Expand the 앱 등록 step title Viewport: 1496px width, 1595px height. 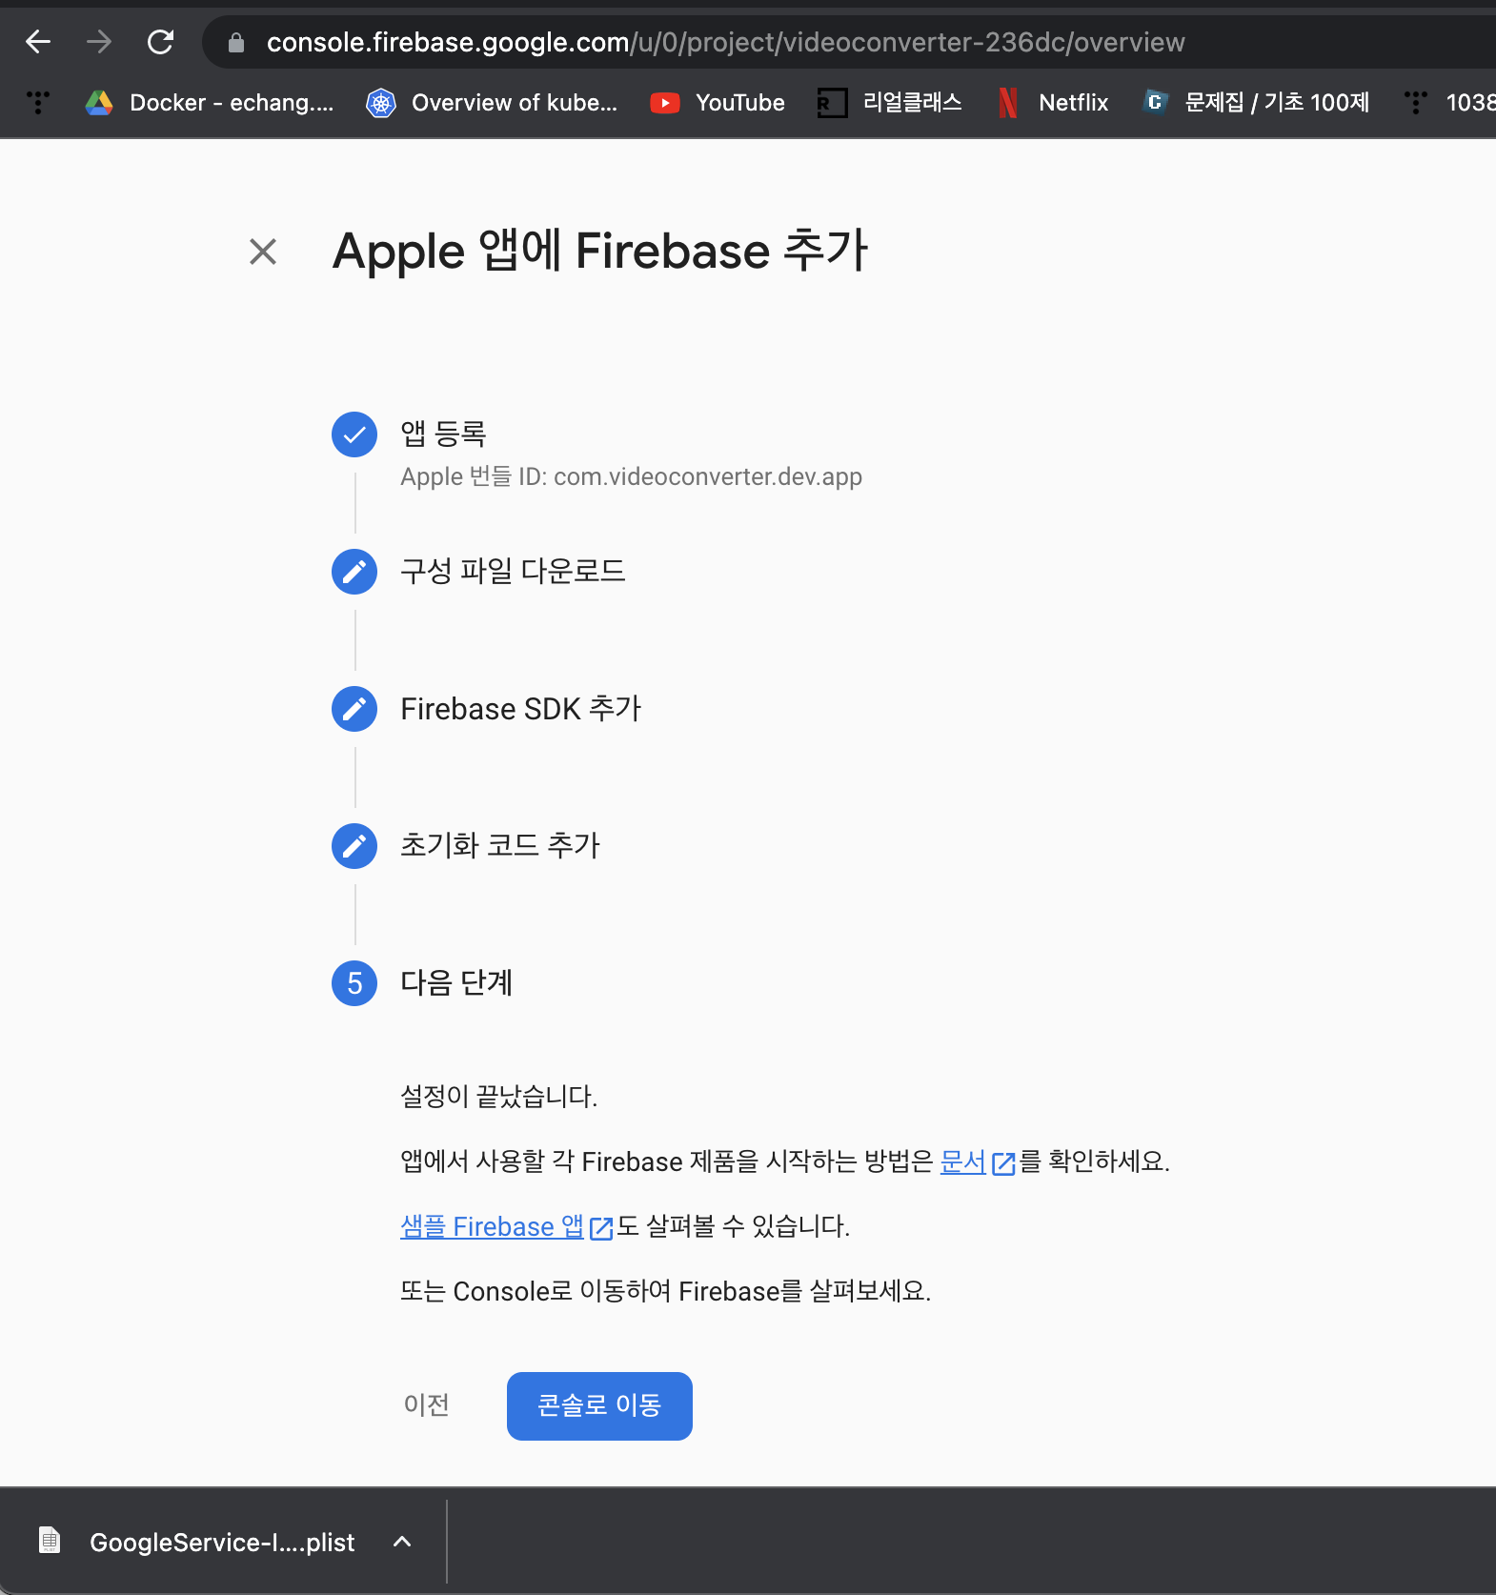(443, 434)
